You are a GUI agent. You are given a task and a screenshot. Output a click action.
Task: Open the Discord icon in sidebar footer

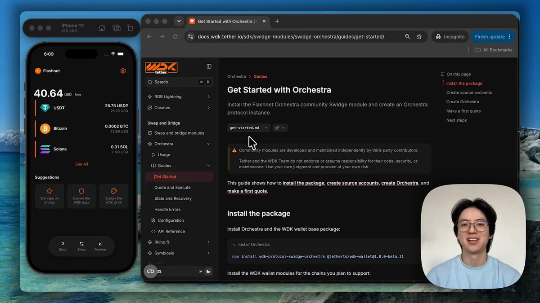point(159,272)
